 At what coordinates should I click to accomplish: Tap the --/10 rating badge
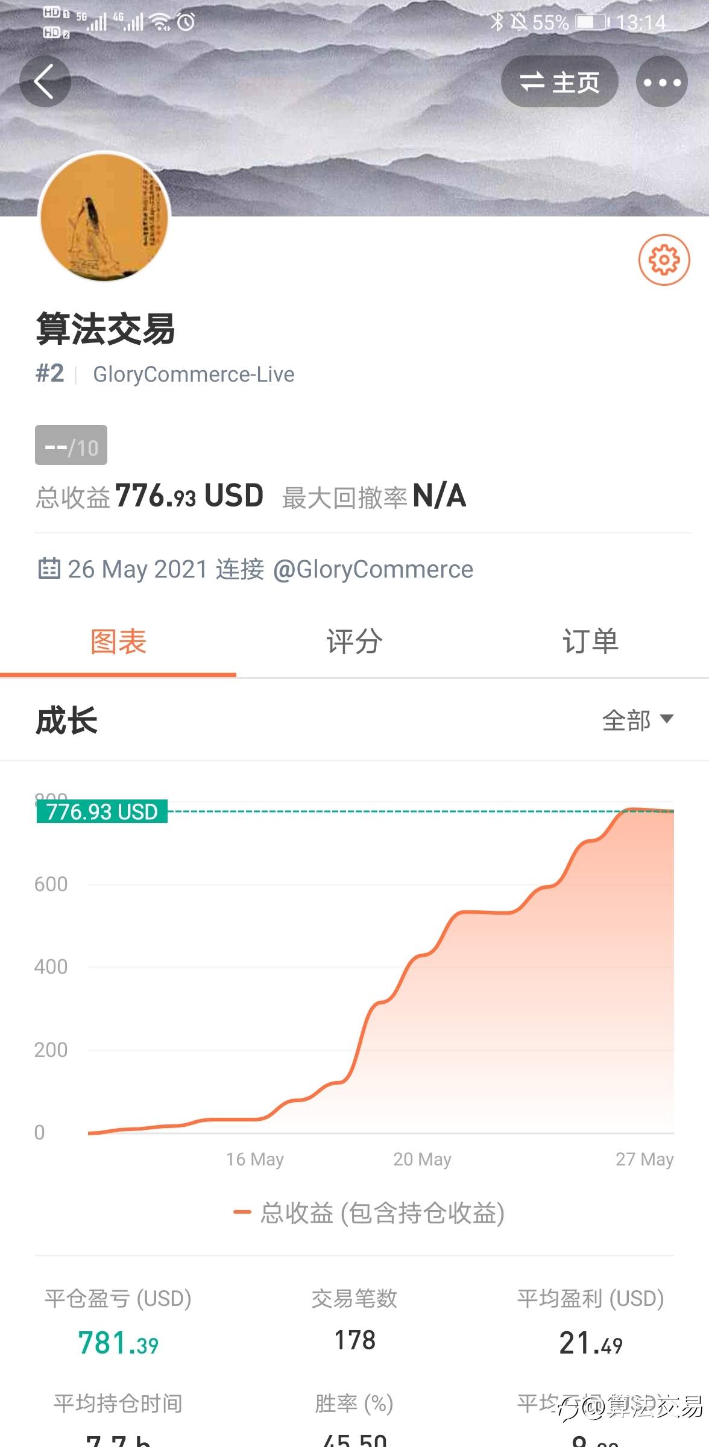71,446
